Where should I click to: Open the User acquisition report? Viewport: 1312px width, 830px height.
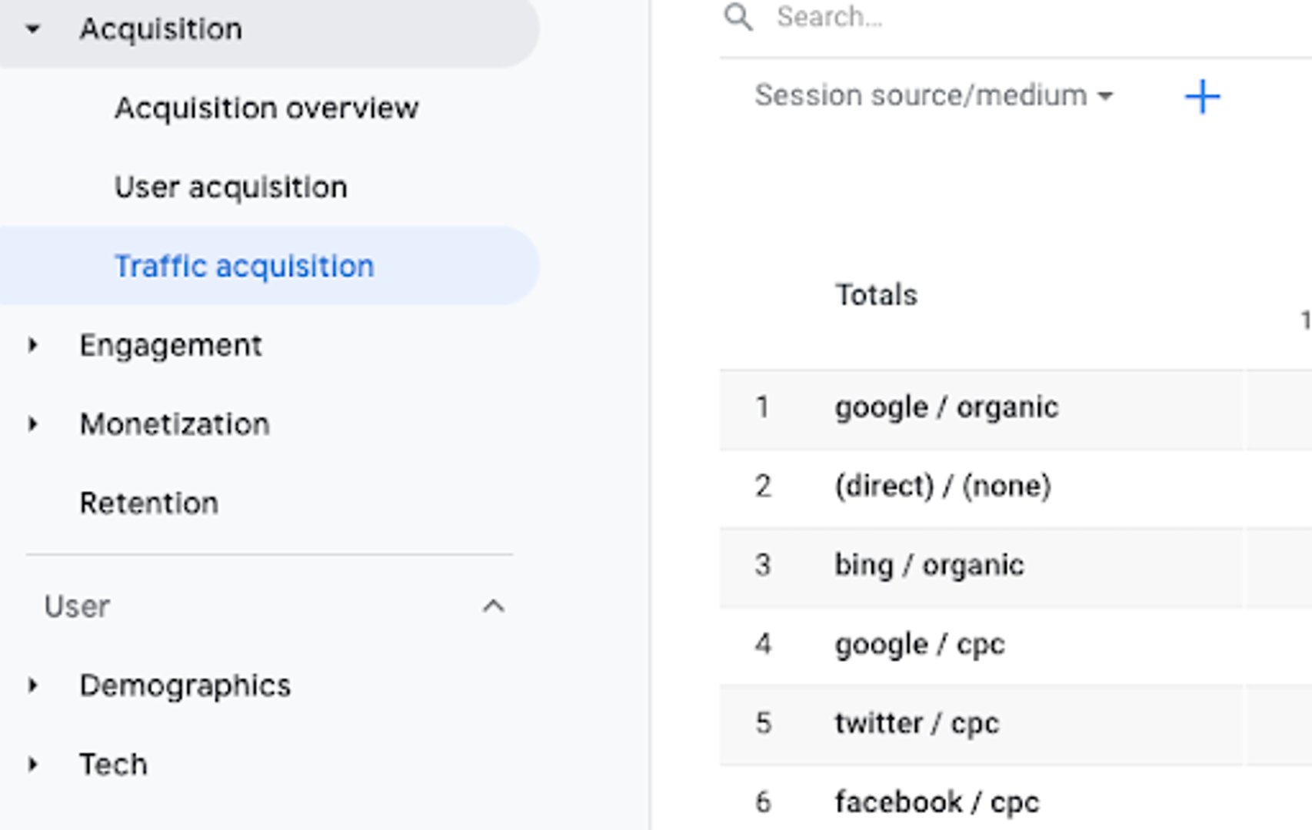[x=230, y=186]
